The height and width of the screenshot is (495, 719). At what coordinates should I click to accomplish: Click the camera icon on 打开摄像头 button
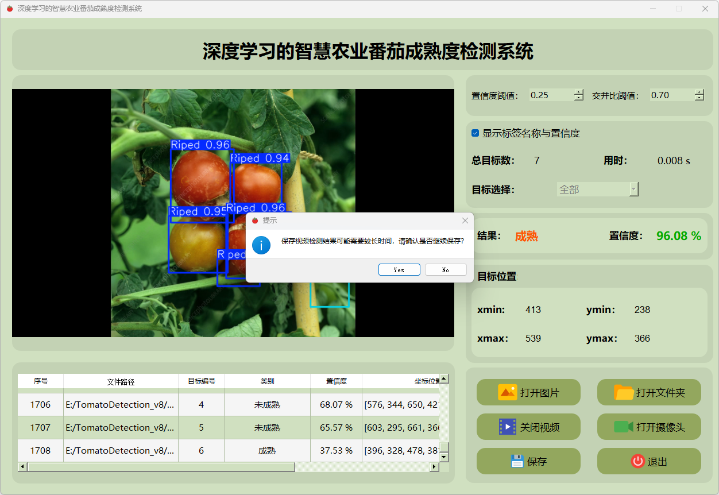pyautogui.click(x=623, y=427)
